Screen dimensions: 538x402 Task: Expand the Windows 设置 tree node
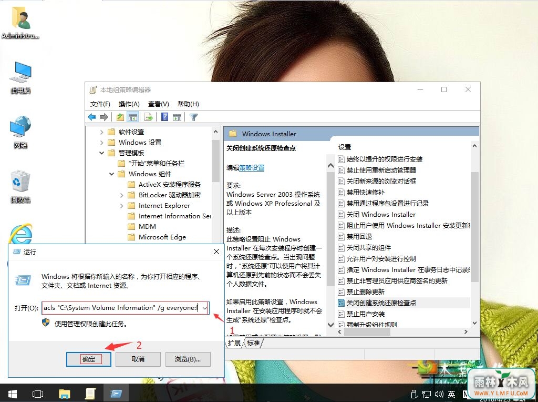pos(101,142)
